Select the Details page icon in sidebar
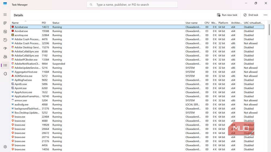Image resolution: width=271 pixels, height=152 pixels. click(5, 65)
